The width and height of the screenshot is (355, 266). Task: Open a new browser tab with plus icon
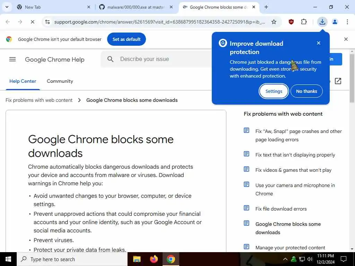[266, 7]
